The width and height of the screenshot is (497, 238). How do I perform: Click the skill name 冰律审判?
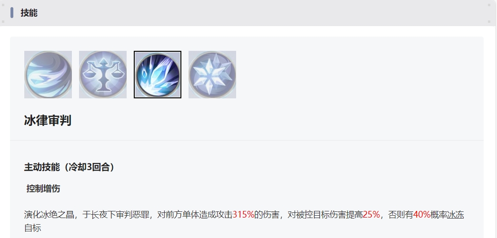48,121
